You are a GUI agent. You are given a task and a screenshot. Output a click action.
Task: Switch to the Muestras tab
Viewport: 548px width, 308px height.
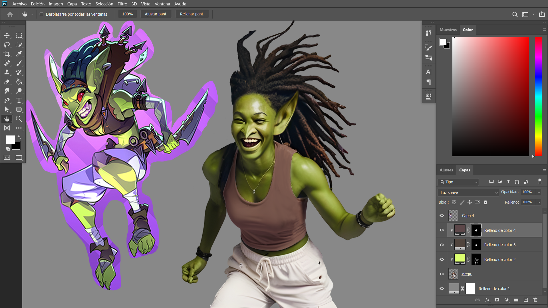[448, 30]
